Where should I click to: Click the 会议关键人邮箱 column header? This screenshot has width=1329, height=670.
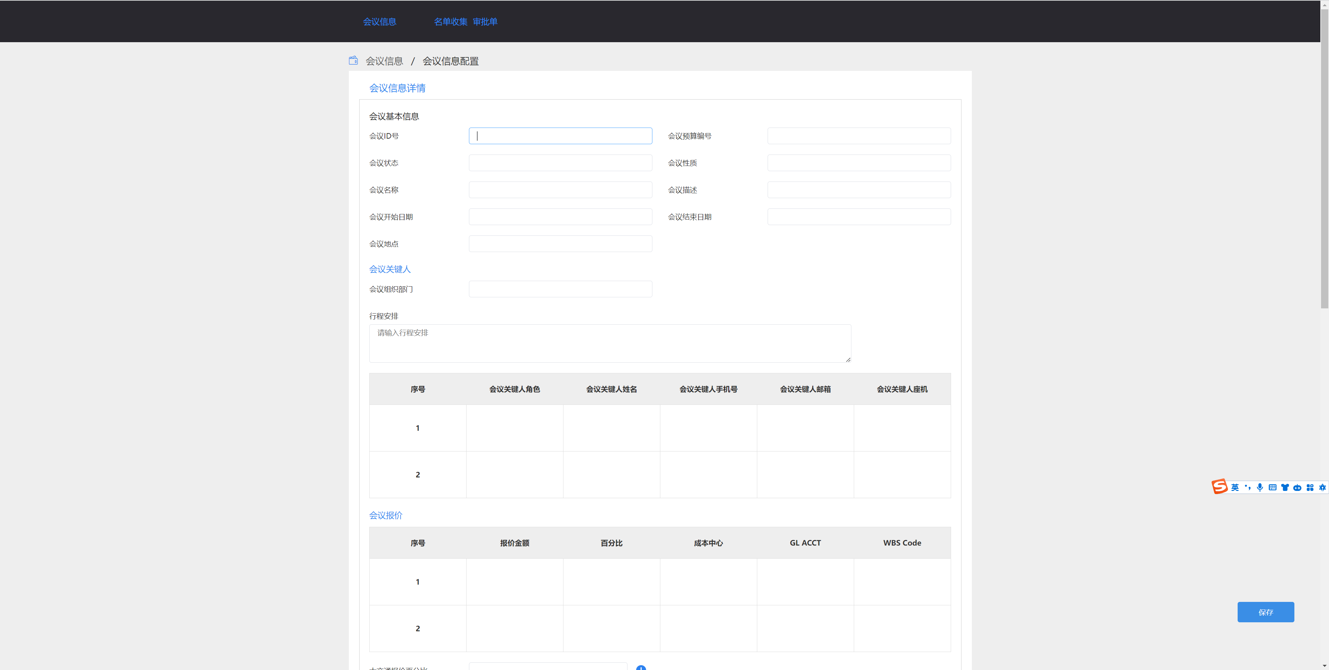pyautogui.click(x=805, y=389)
